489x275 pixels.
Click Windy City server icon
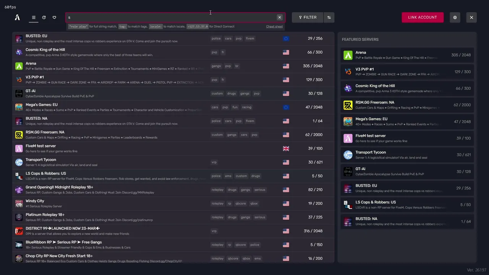tap(19, 204)
